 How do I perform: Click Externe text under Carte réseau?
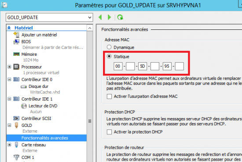30,151
